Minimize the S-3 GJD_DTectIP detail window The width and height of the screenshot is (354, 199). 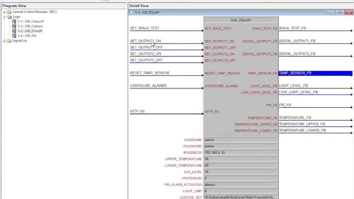[331, 12]
